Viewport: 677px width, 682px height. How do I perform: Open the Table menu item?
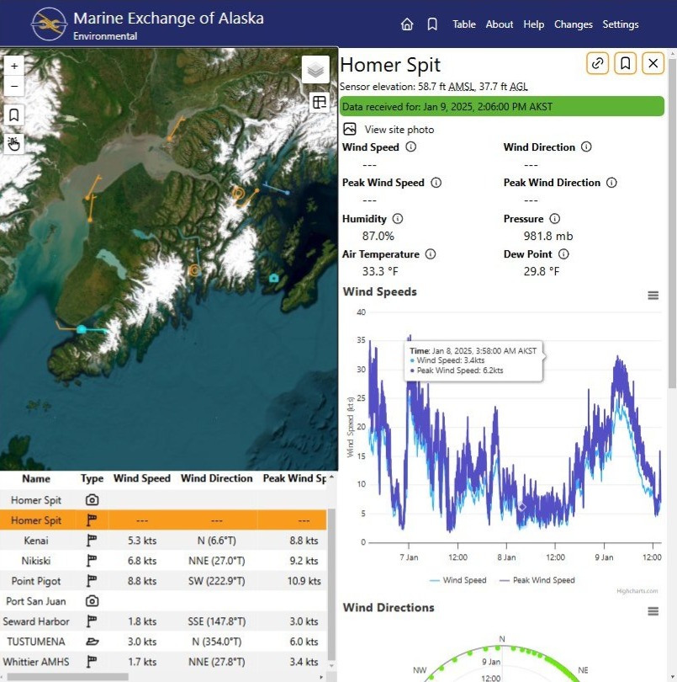[464, 24]
